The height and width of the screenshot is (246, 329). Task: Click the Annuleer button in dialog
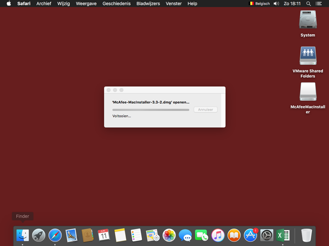(205, 109)
